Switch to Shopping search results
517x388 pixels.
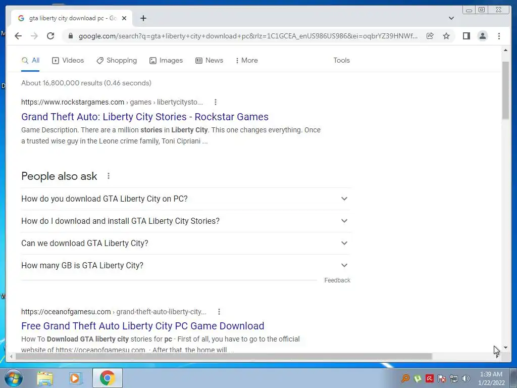coord(117,61)
